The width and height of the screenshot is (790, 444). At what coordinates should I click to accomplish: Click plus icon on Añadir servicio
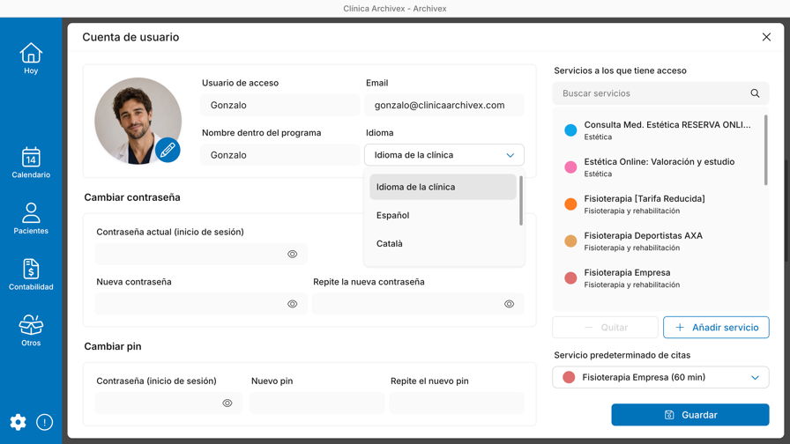680,327
